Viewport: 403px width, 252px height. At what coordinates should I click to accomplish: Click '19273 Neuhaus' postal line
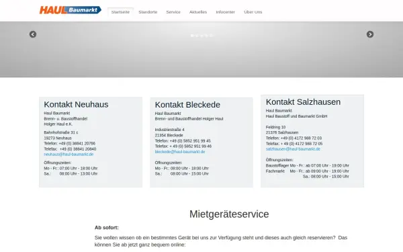(x=58, y=138)
